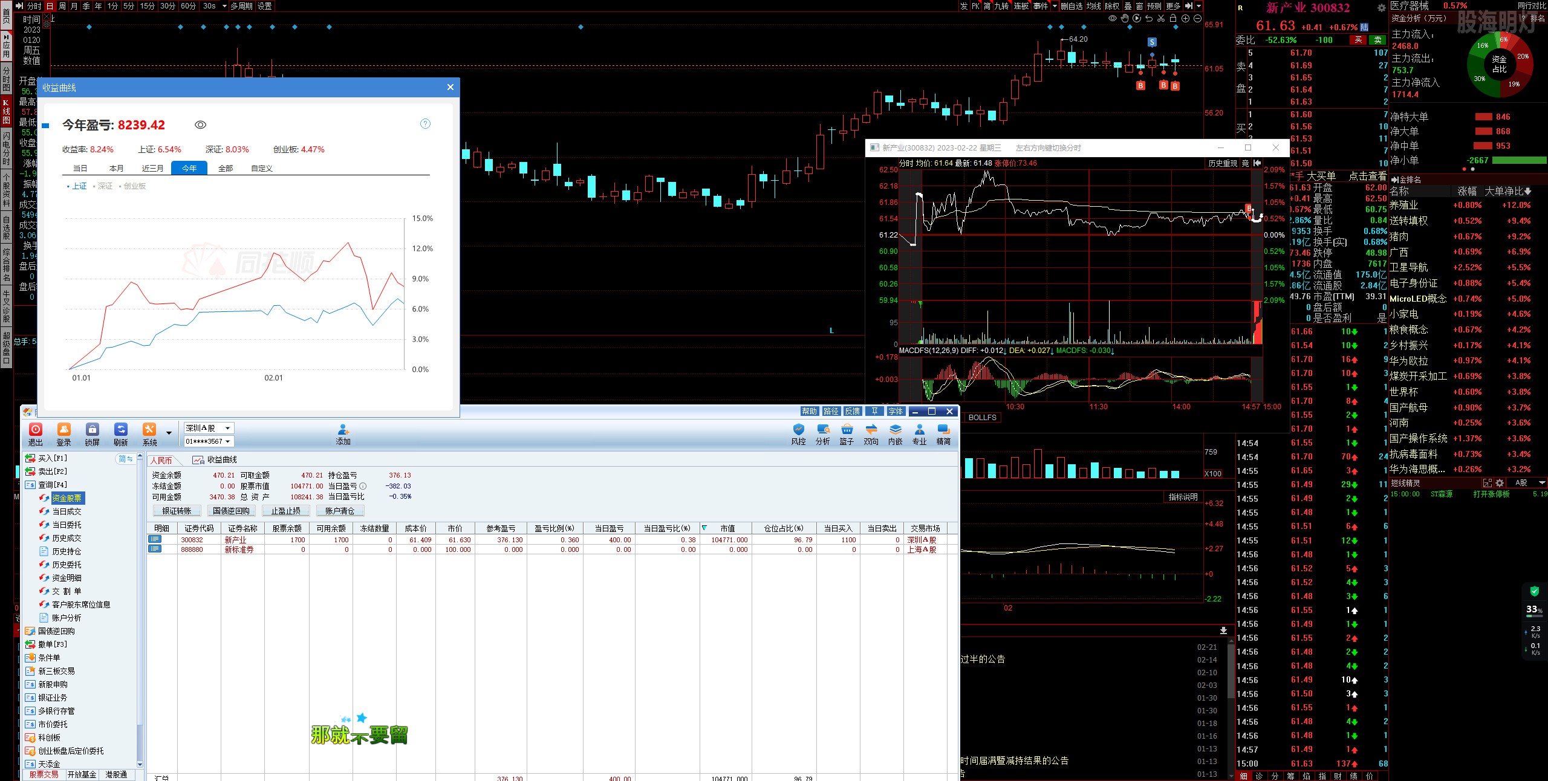
Task: Click the 锁屏 lock screen icon
Action: [93, 434]
